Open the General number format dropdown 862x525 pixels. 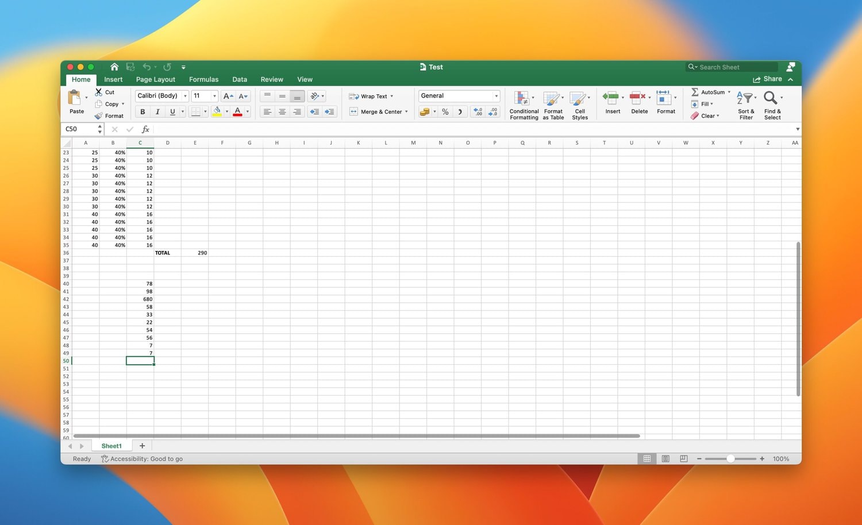click(495, 95)
